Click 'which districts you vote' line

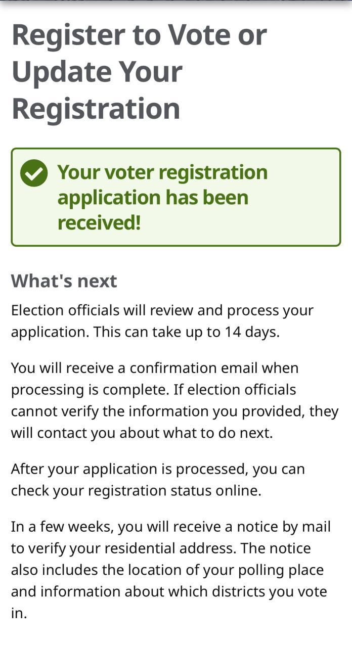tap(169, 592)
